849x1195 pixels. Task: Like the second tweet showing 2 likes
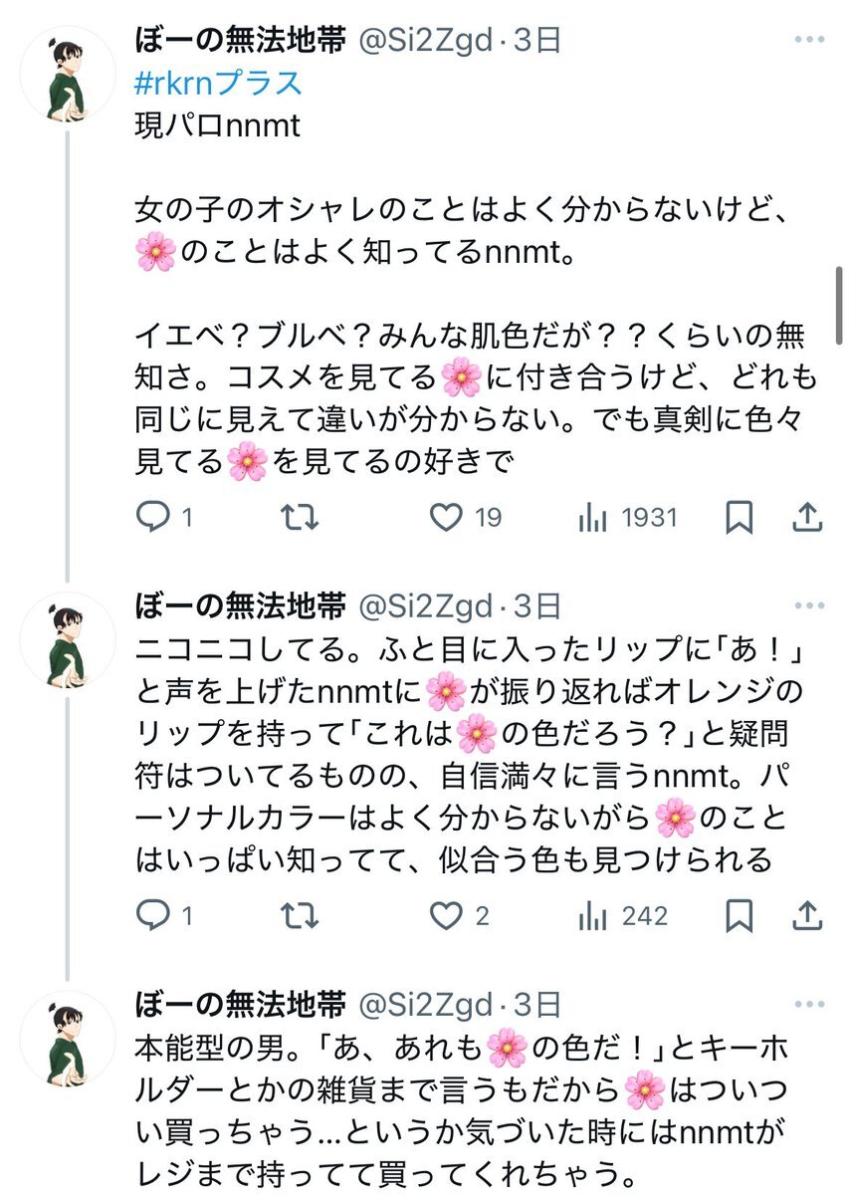coord(447,916)
